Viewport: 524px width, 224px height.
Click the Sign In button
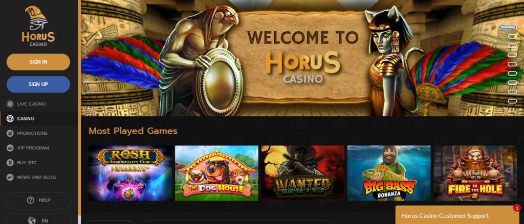point(38,62)
